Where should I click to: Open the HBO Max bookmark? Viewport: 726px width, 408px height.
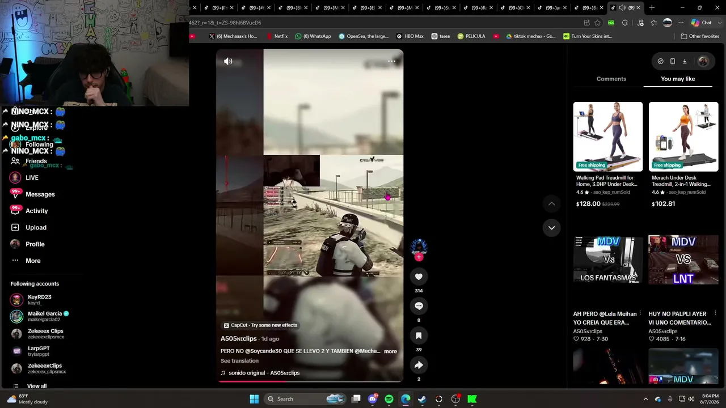point(410,36)
